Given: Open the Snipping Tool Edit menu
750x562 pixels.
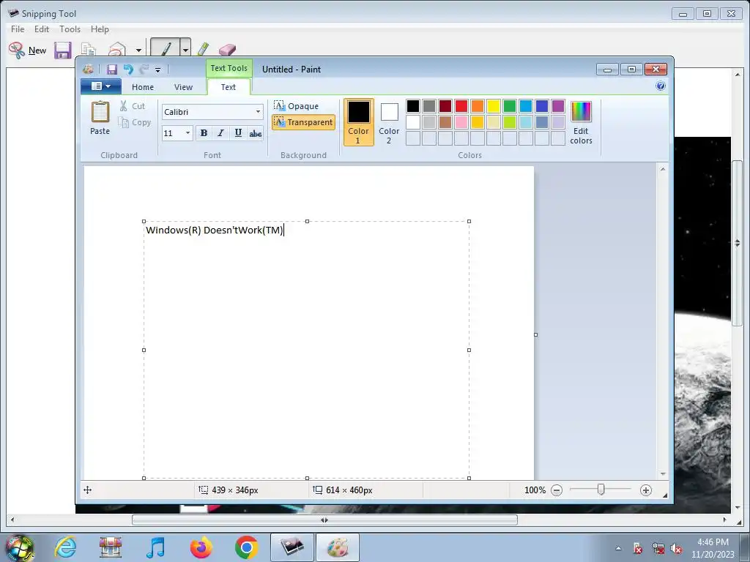Looking at the screenshot, I should coord(42,29).
